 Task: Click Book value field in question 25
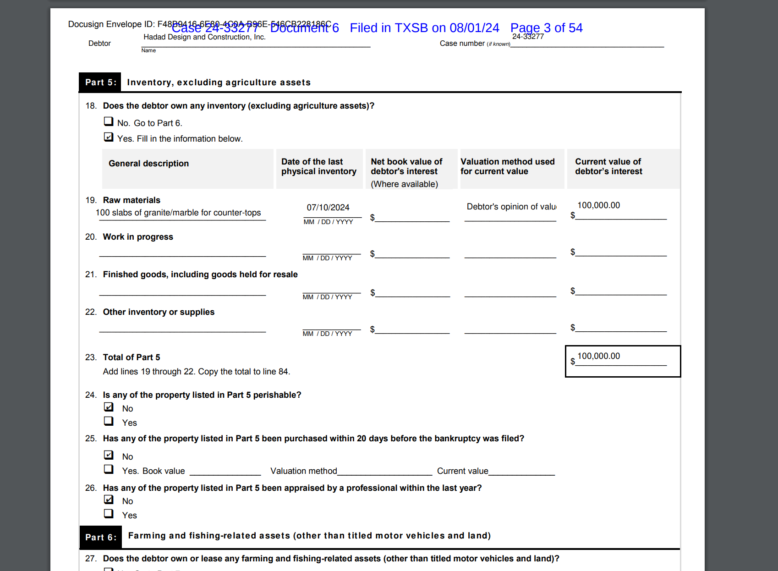[x=225, y=470]
